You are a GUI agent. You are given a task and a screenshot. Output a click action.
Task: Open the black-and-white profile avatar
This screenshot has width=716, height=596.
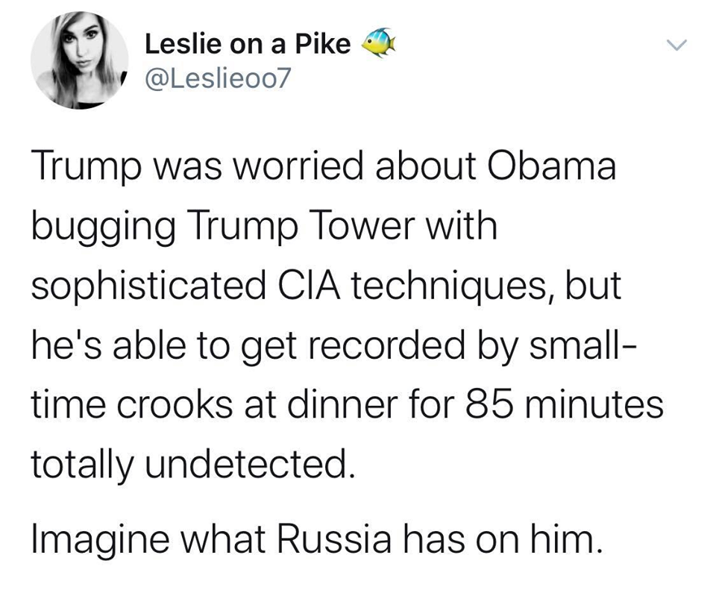pyautogui.click(x=79, y=63)
